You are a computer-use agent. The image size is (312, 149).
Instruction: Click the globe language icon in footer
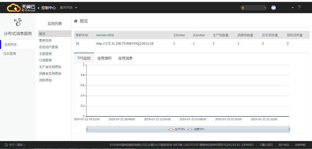coord(6,145)
